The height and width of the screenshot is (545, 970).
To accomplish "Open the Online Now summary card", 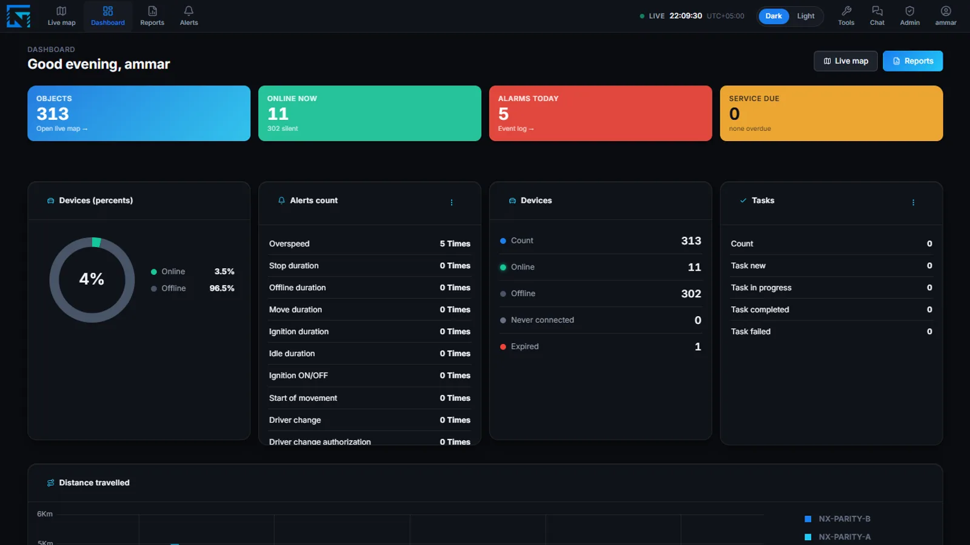I will click(370, 113).
